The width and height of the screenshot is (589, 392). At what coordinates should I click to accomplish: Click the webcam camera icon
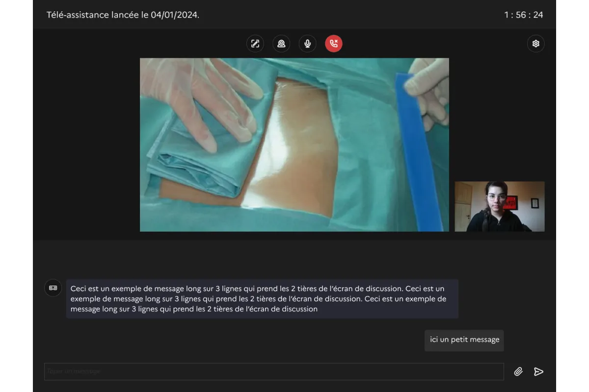click(x=281, y=44)
